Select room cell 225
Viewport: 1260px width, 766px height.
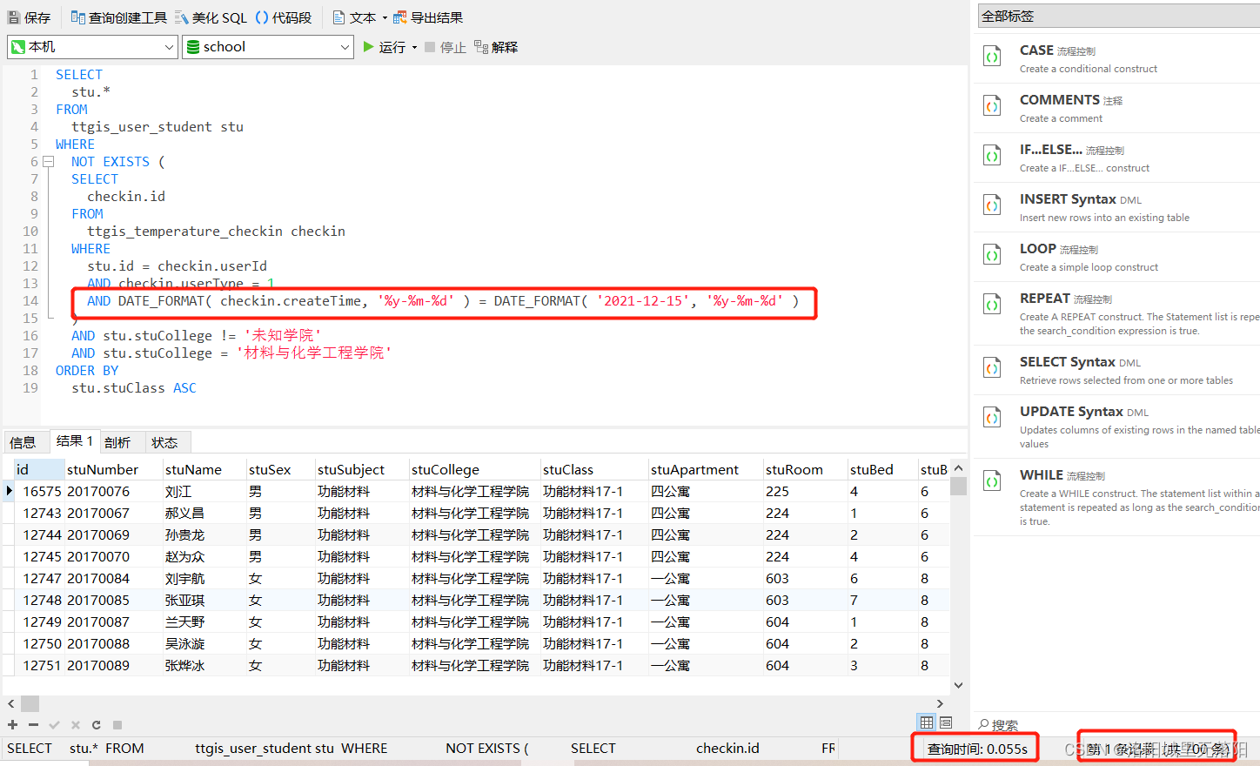pos(805,491)
